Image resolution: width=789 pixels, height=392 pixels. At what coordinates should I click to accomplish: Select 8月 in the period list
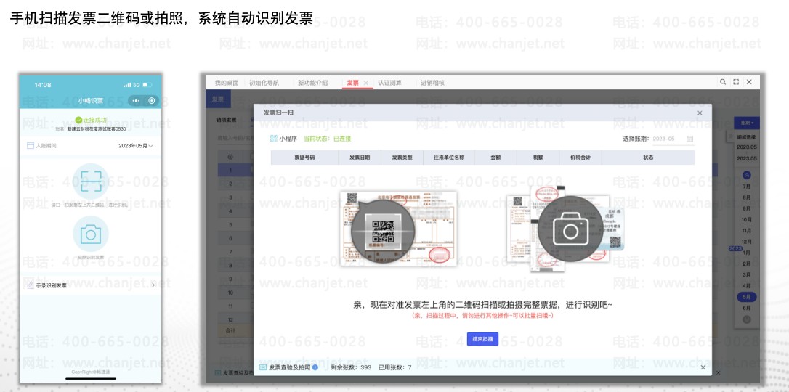(747, 197)
